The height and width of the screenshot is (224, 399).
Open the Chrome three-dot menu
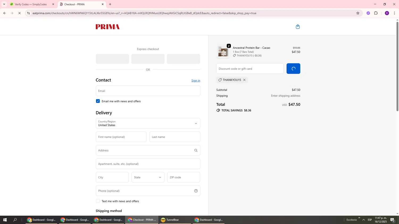coord(394,13)
